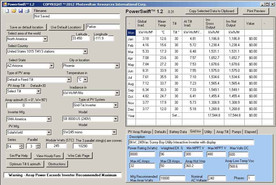Click the Save diskette icon
The height and width of the screenshot is (185, 276).
(x=21, y=11)
